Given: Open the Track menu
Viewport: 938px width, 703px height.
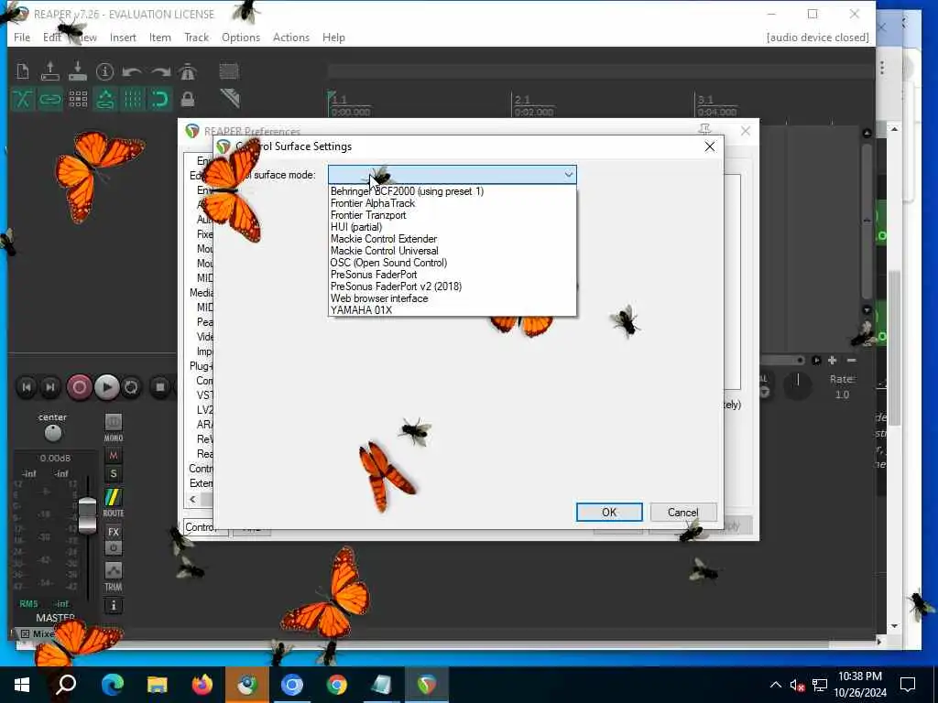Looking at the screenshot, I should (196, 37).
